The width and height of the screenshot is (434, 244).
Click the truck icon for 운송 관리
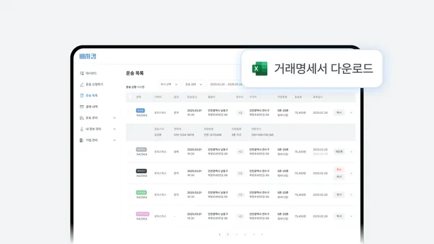tap(81, 118)
